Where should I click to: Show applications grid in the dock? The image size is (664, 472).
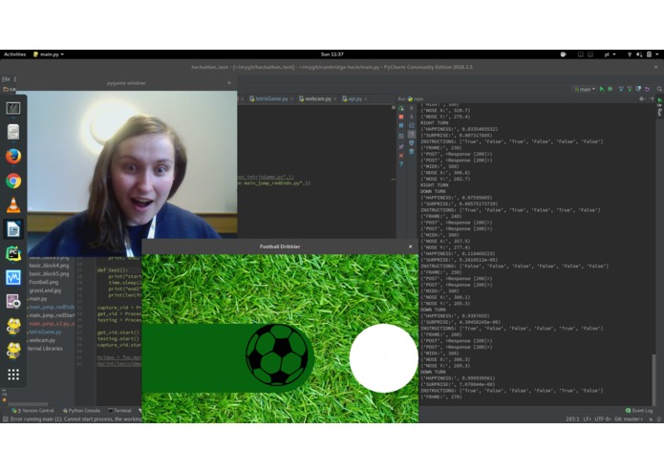(13, 375)
